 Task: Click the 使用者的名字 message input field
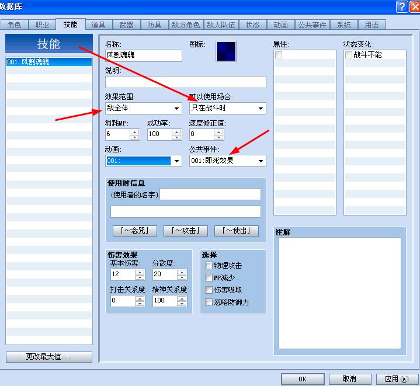[x=210, y=194]
